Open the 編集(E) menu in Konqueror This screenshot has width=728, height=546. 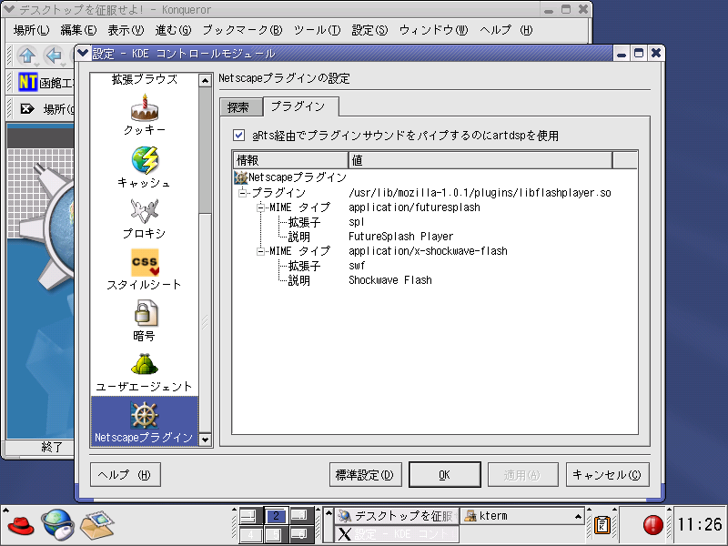[78, 30]
